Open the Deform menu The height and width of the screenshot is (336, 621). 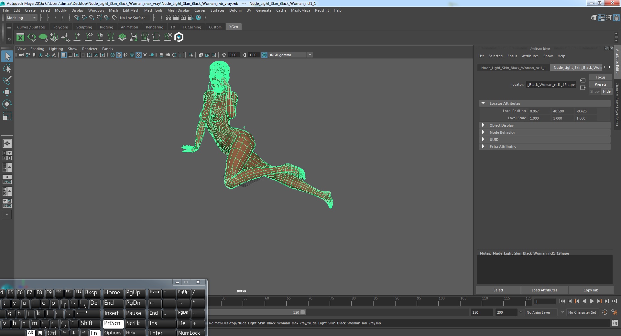[x=235, y=10]
